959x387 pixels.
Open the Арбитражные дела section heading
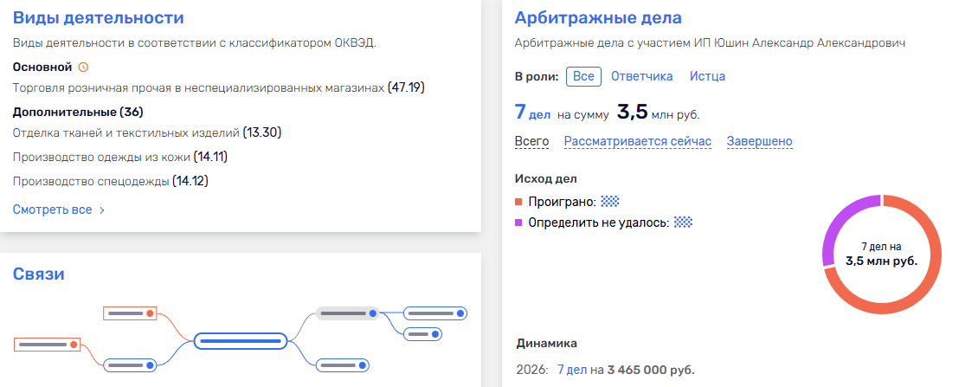[x=598, y=18]
